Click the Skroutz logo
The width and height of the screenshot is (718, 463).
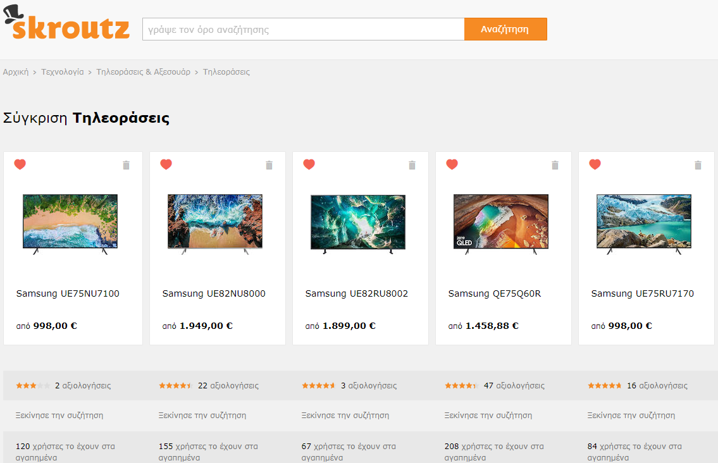[x=66, y=25]
